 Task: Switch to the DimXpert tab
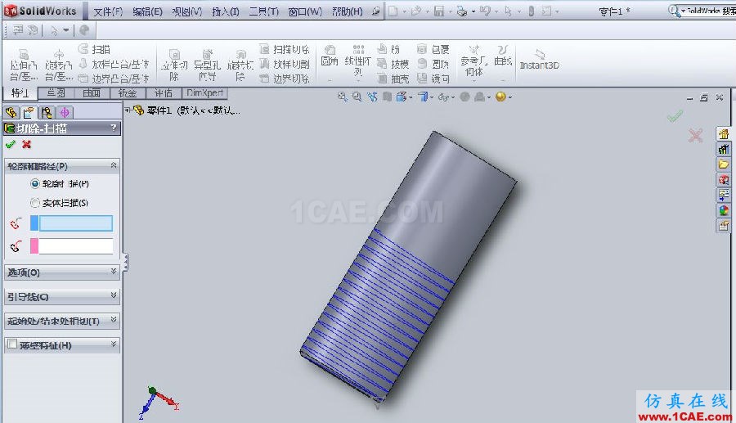pos(204,92)
